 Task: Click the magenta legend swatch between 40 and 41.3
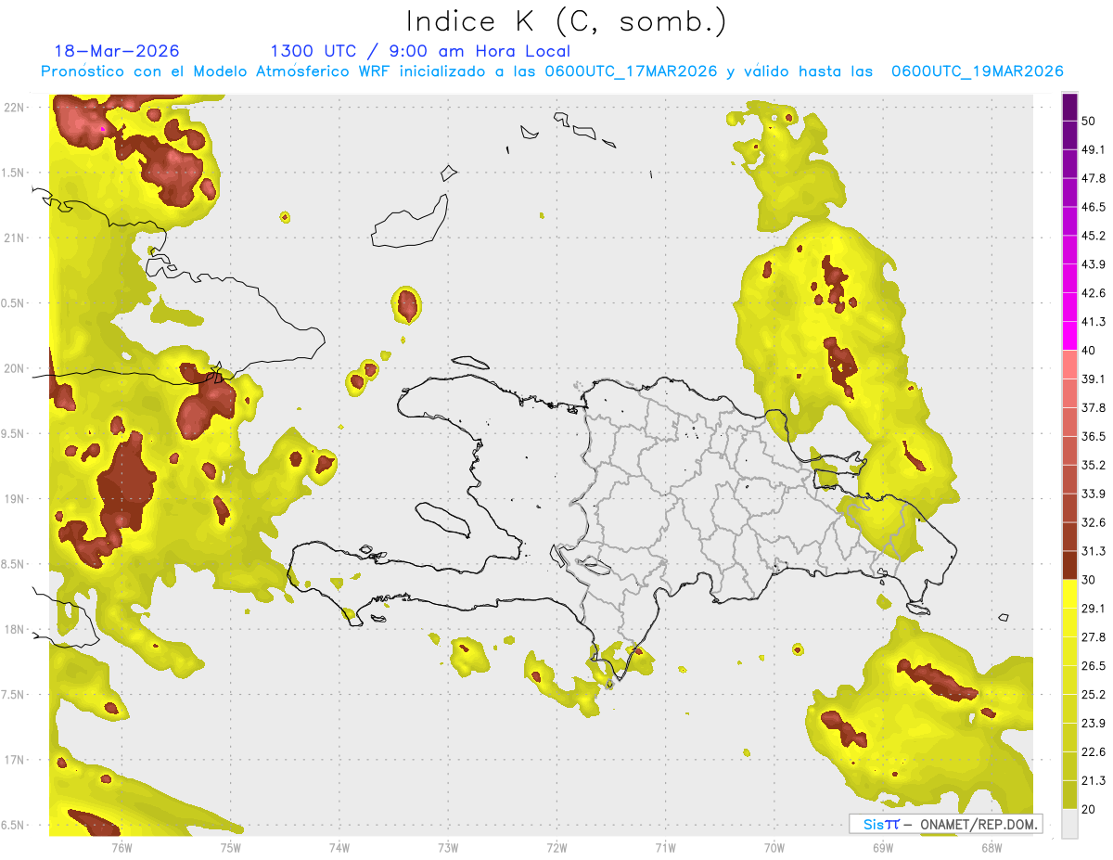click(x=1069, y=336)
